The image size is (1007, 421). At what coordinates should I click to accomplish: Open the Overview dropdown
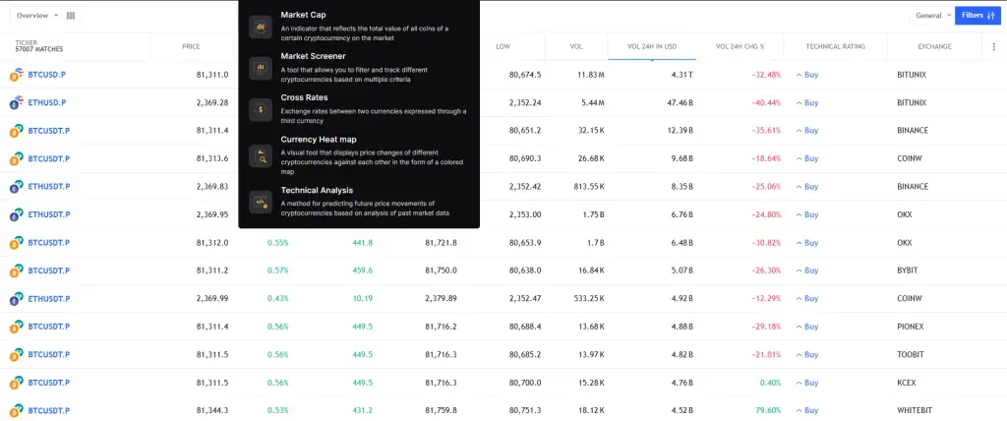(x=36, y=16)
